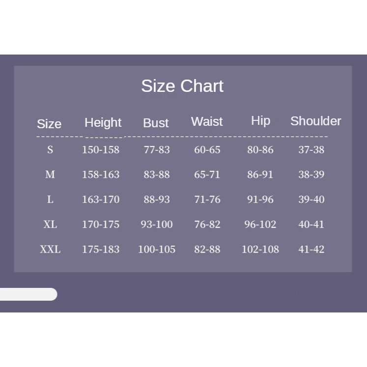Viewport: 367px width, 367px height.
Task: Click the white pill-shaped bar
Action: (x=28, y=294)
